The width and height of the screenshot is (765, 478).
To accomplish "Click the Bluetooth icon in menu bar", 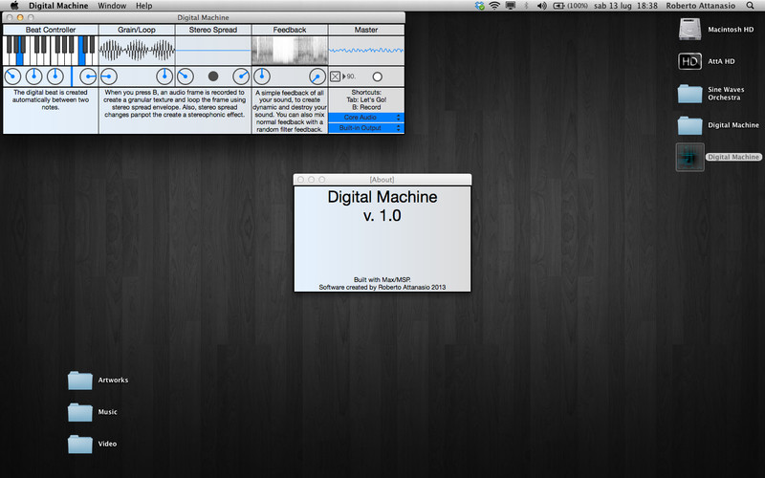I will (x=526, y=6).
